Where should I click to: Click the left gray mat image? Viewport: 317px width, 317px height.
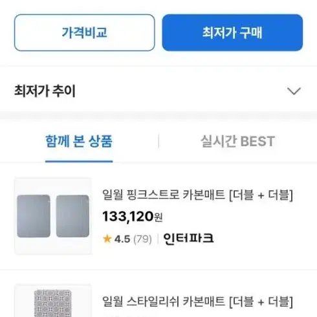[34, 216]
